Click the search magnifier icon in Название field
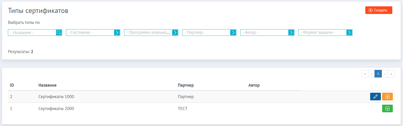 click(59, 33)
